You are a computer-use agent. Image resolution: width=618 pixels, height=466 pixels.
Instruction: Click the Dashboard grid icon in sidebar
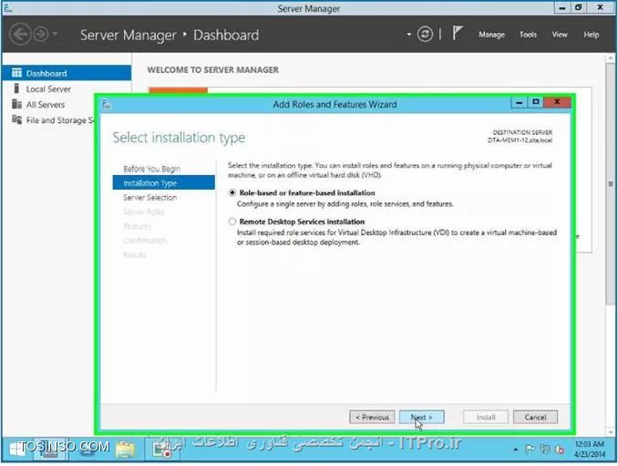click(x=16, y=73)
